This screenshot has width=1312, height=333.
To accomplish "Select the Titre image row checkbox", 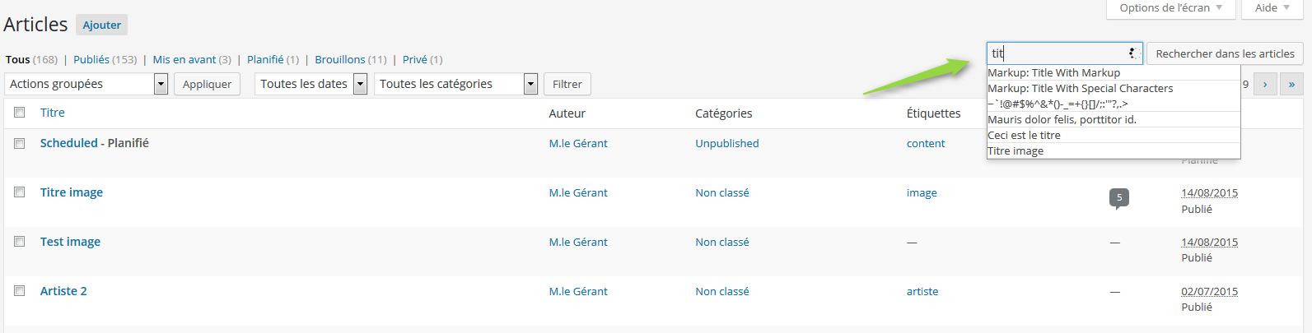I will [19, 192].
